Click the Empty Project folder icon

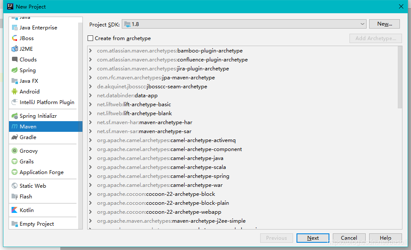[x=15, y=224]
